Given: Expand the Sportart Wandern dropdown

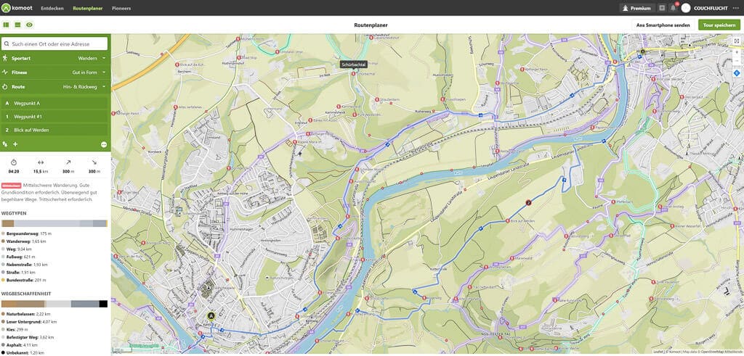Looking at the screenshot, I should tap(92, 57).
